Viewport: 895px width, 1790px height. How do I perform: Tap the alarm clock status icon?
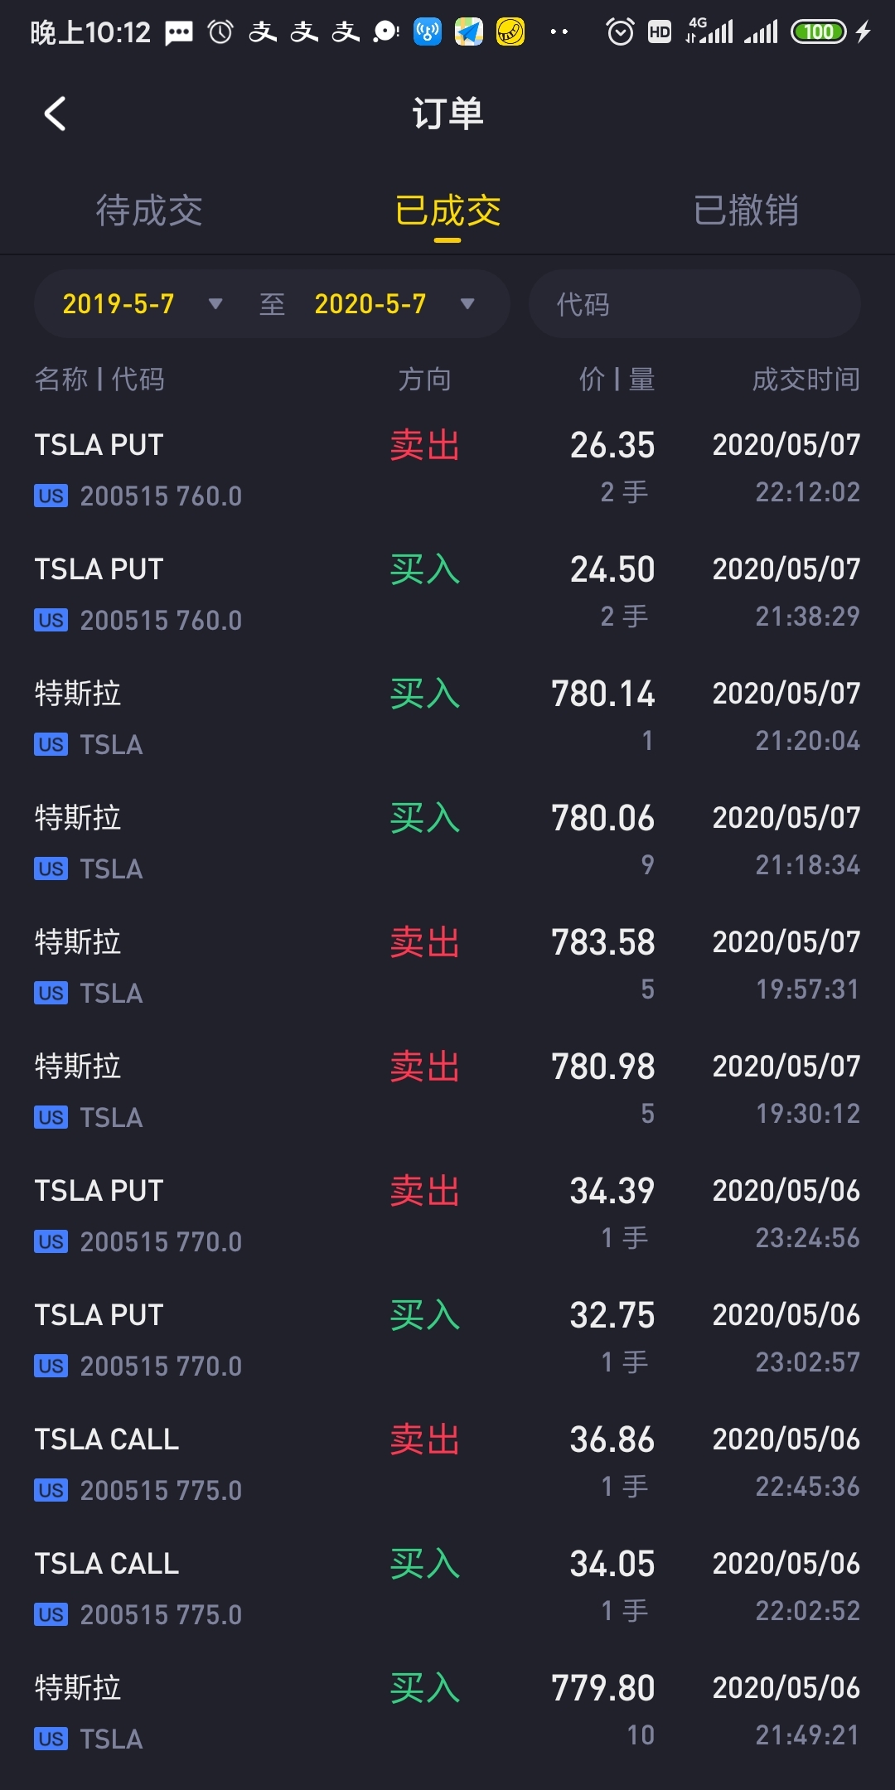pyautogui.click(x=620, y=32)
